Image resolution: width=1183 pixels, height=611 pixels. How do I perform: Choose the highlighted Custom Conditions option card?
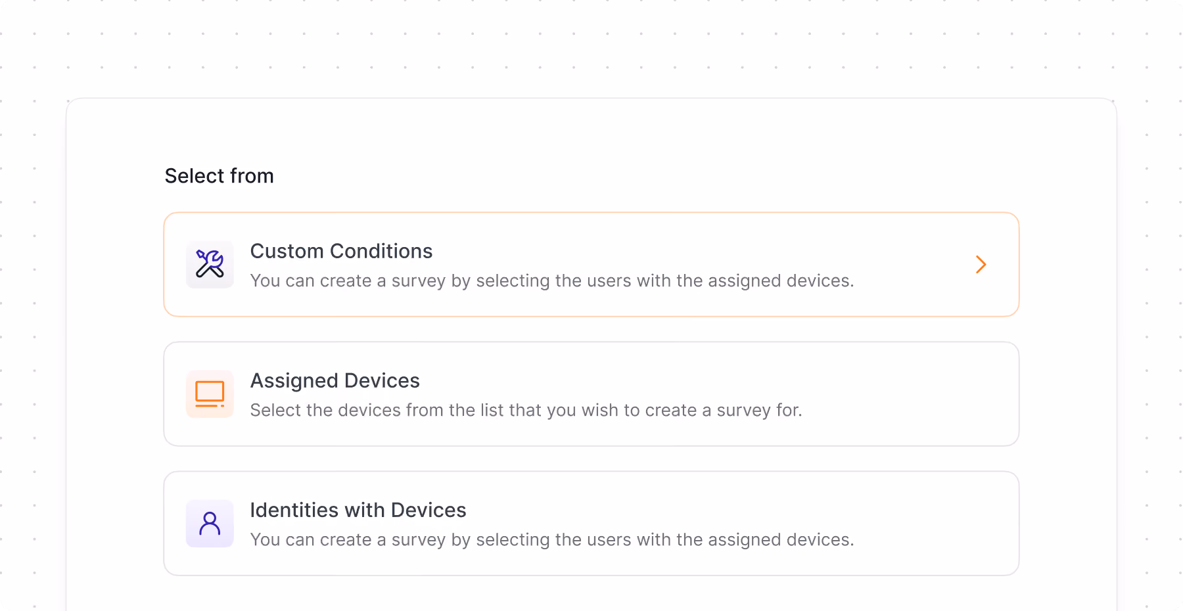[x=591, y=264]
